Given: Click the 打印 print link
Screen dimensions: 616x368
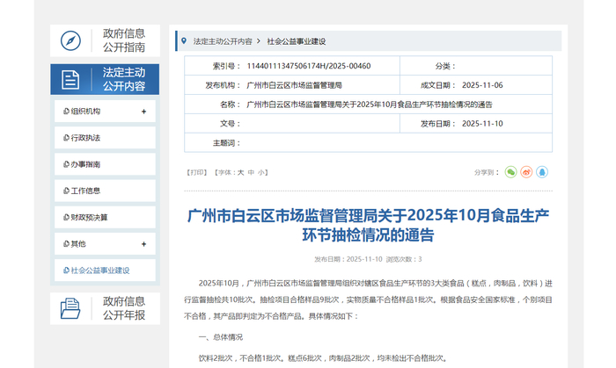Looking at the screenshot, I should point(196,173).
